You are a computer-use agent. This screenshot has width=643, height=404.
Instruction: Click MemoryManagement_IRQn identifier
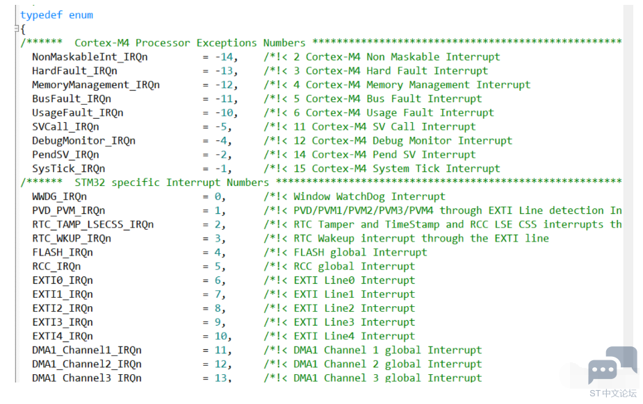(x=96, y=85)
